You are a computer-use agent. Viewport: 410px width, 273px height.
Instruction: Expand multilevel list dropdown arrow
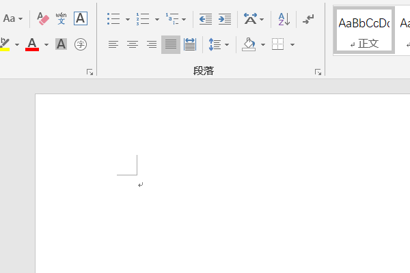click(184, 19)
